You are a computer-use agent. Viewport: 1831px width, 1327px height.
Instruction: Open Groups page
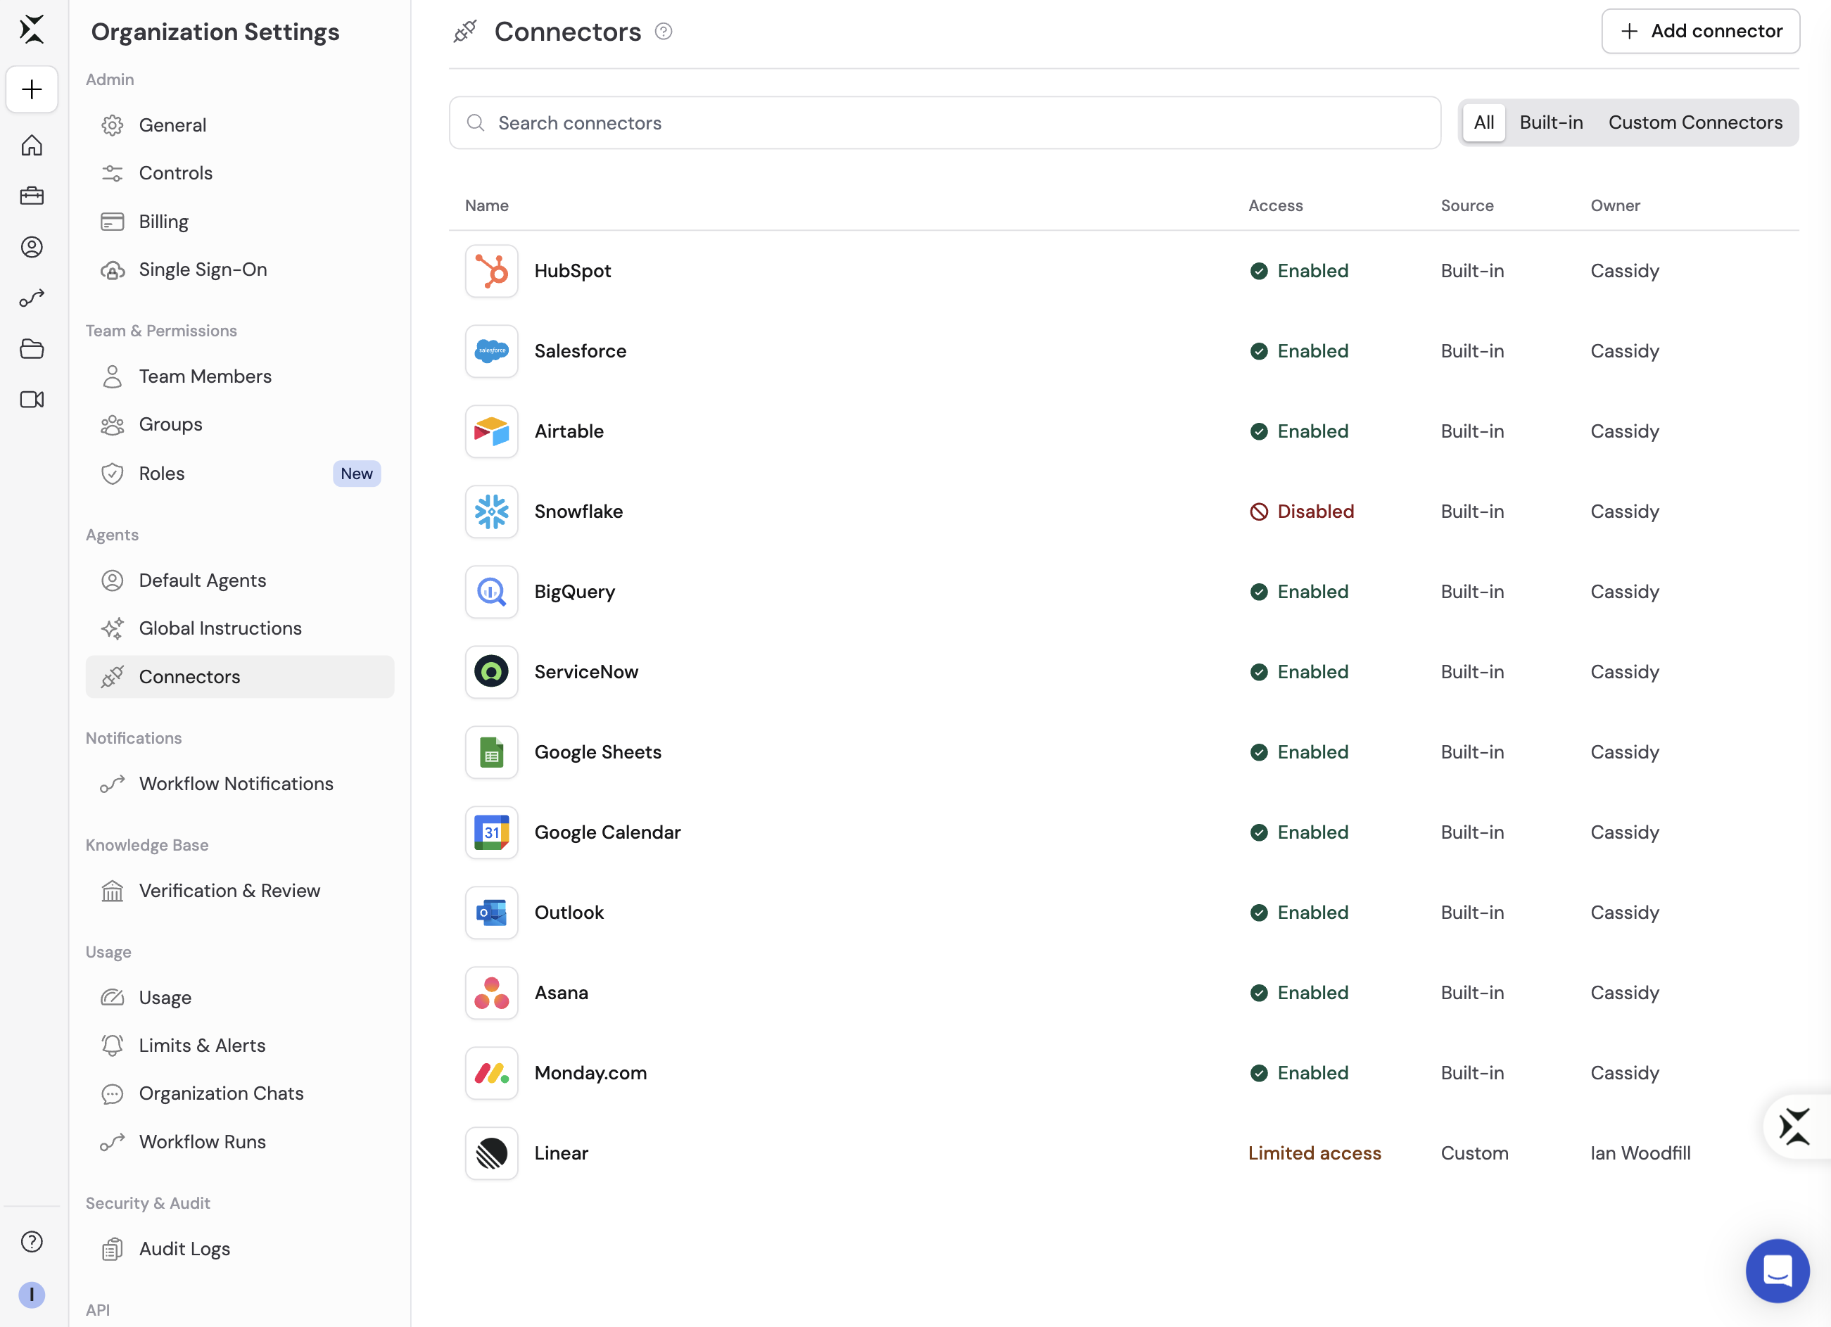240,424
